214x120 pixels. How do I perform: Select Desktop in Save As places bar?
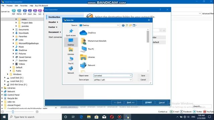[x=71, y=42]
